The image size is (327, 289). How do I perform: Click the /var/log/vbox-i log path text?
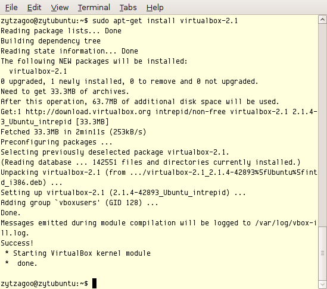(286, 223)
